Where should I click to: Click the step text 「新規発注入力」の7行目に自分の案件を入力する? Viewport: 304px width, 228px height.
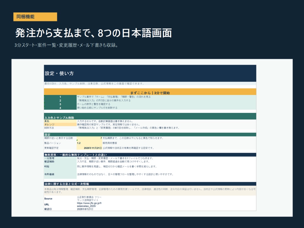coord(104,100)
